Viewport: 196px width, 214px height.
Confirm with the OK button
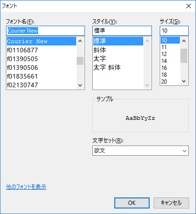(132, 203)
